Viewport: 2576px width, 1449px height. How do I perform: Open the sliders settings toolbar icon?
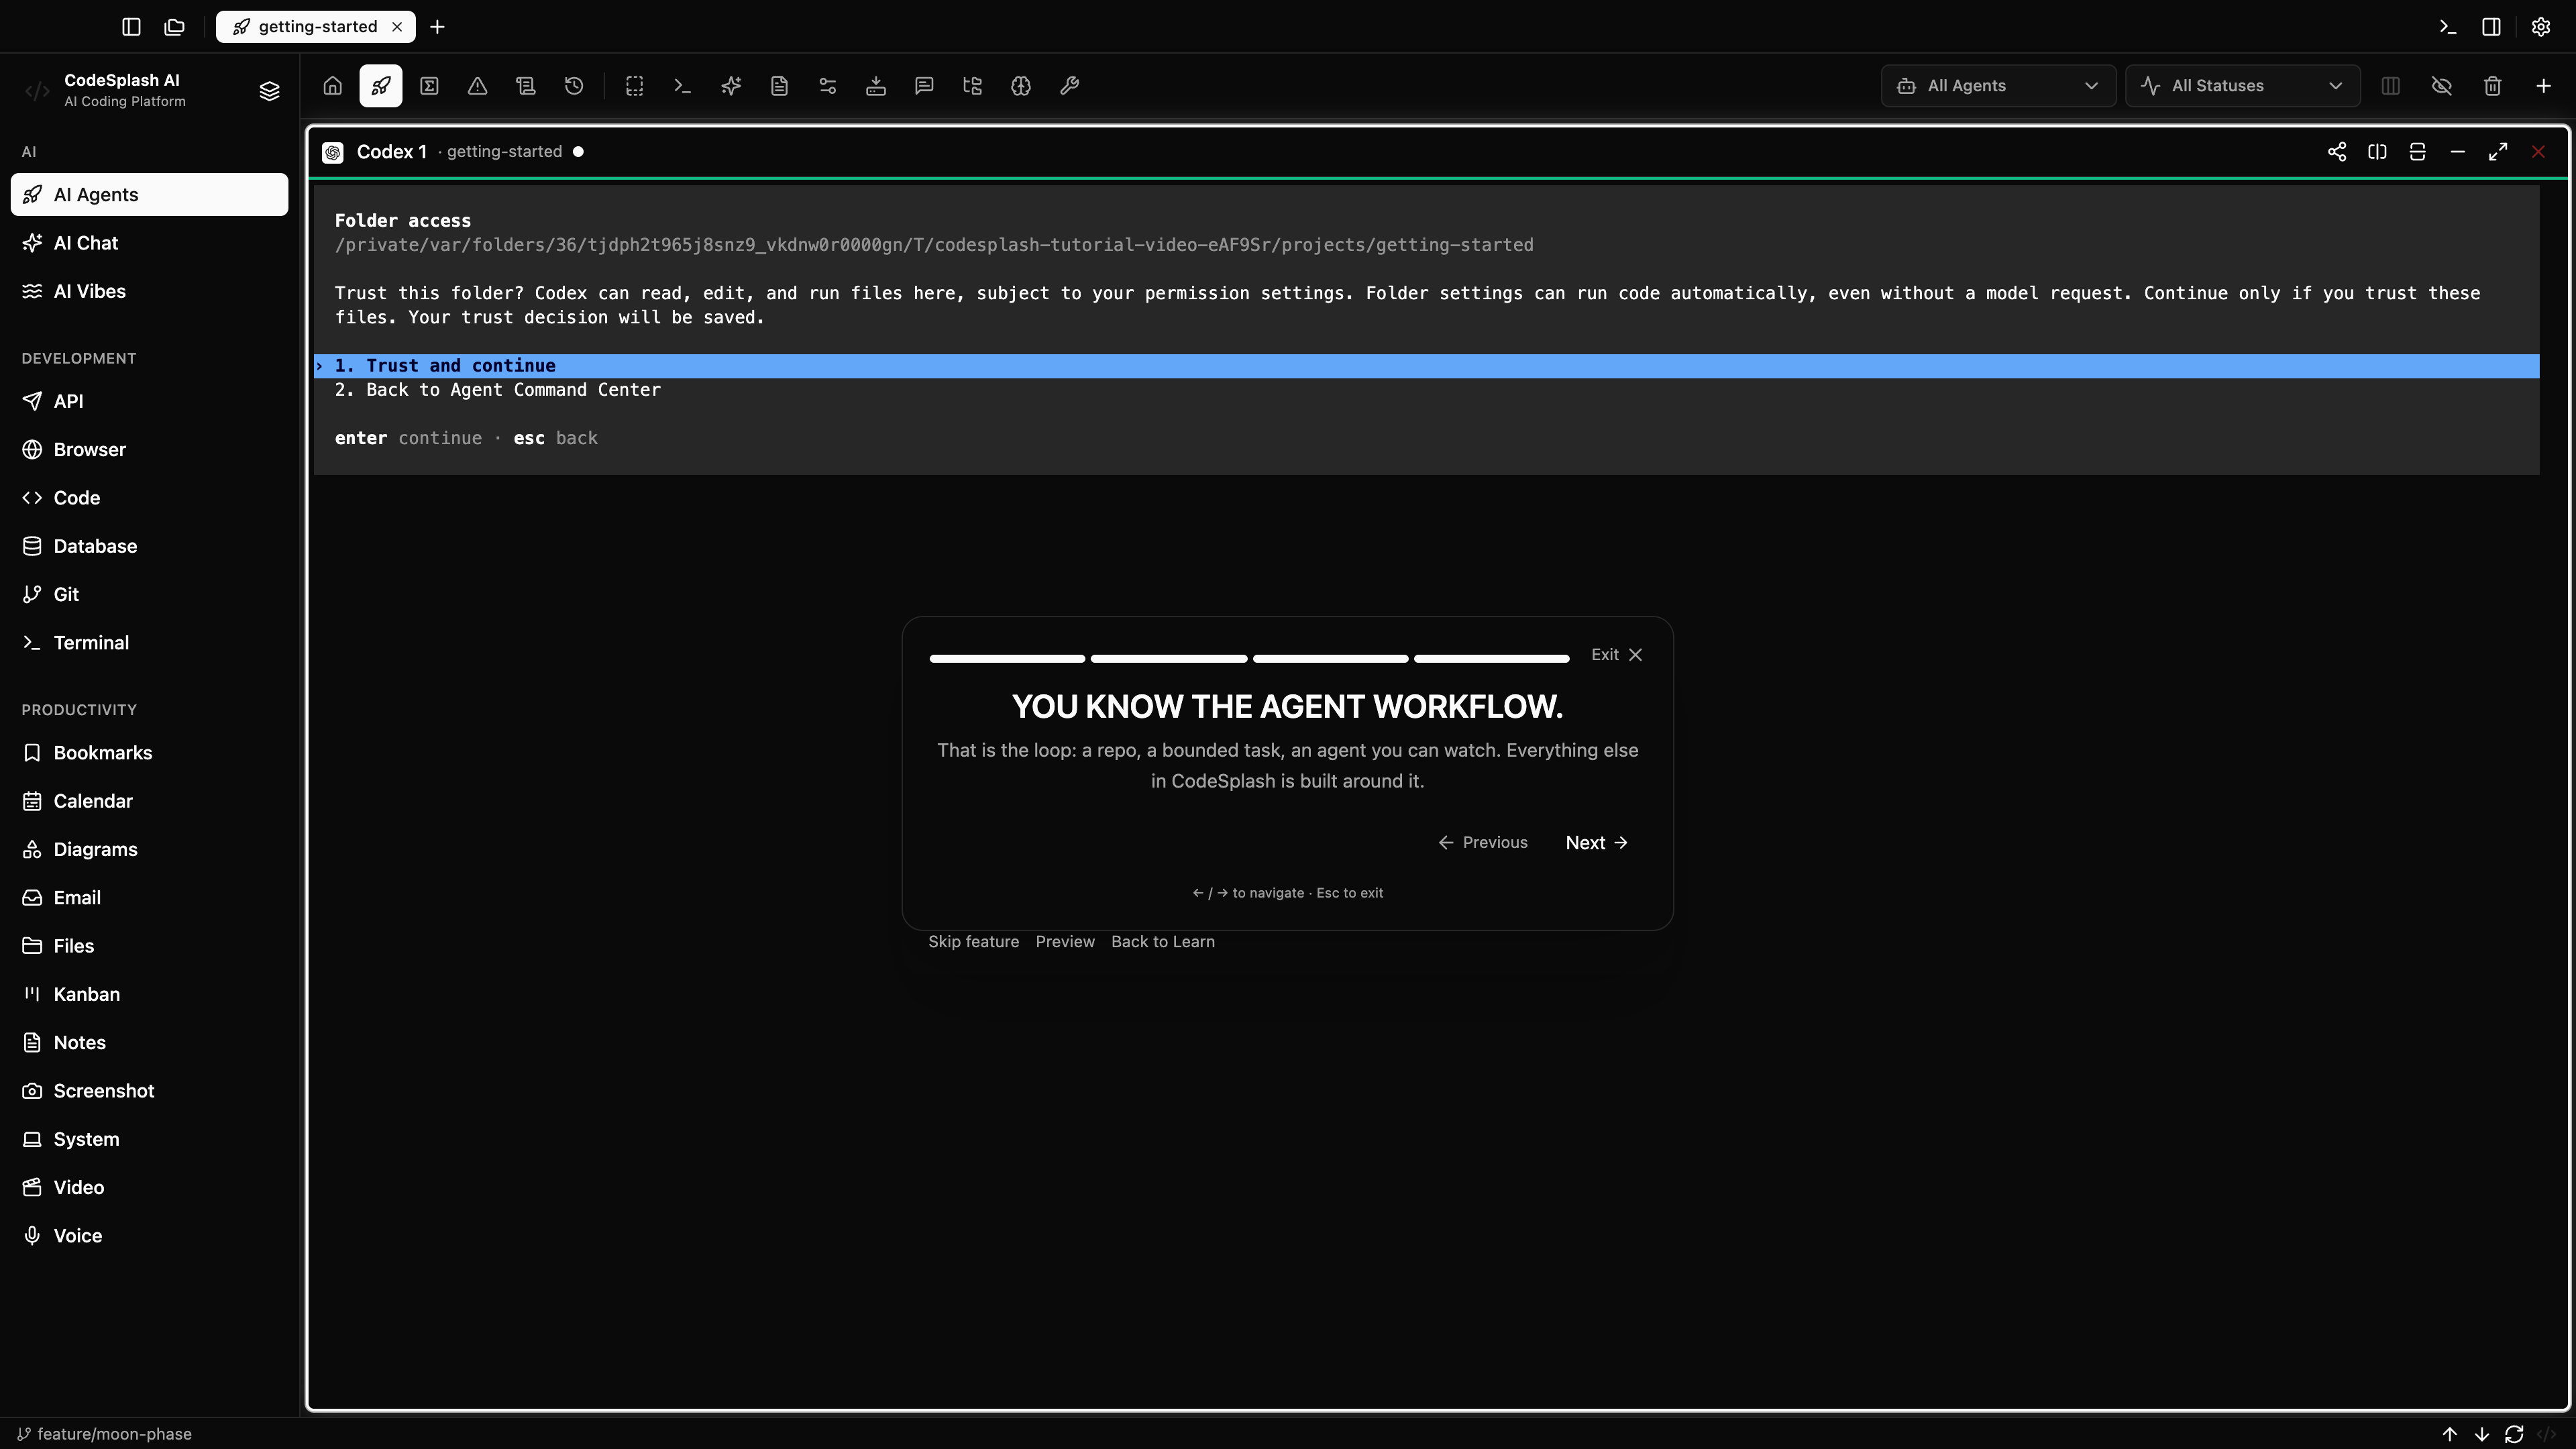click(827, 86)
